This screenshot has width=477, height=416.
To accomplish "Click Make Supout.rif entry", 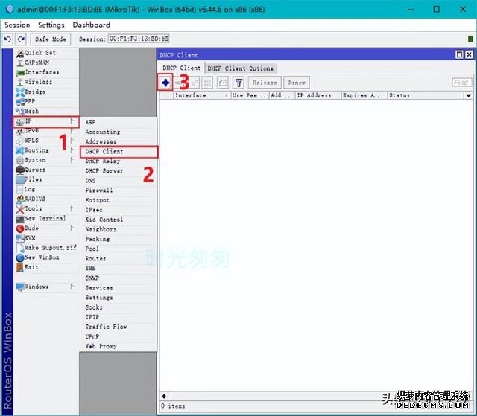I will pos(46,248).
